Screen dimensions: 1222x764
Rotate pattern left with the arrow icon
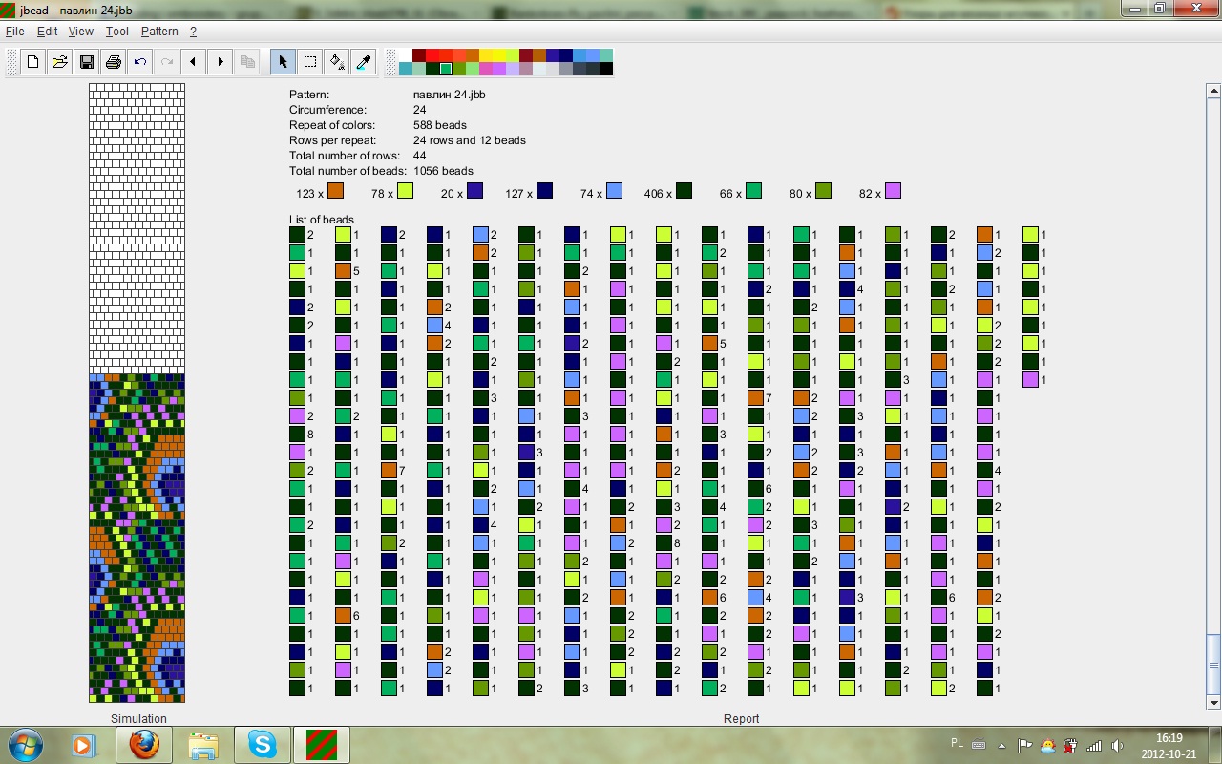pyautogui.click(x=194, y=62)
